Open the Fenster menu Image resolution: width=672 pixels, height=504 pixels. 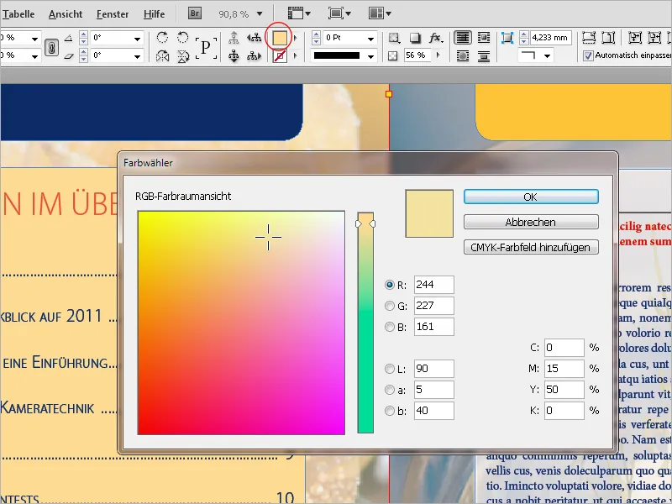click(113, 14)
